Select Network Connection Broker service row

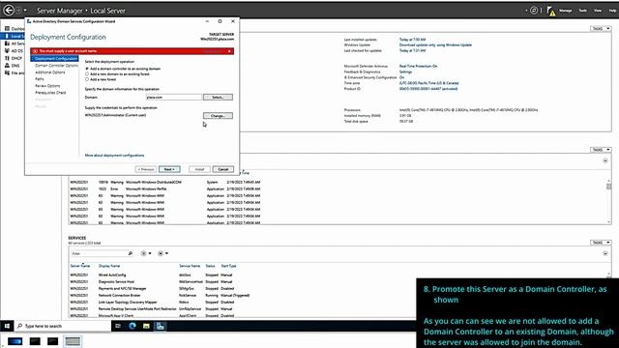point(160,295)
